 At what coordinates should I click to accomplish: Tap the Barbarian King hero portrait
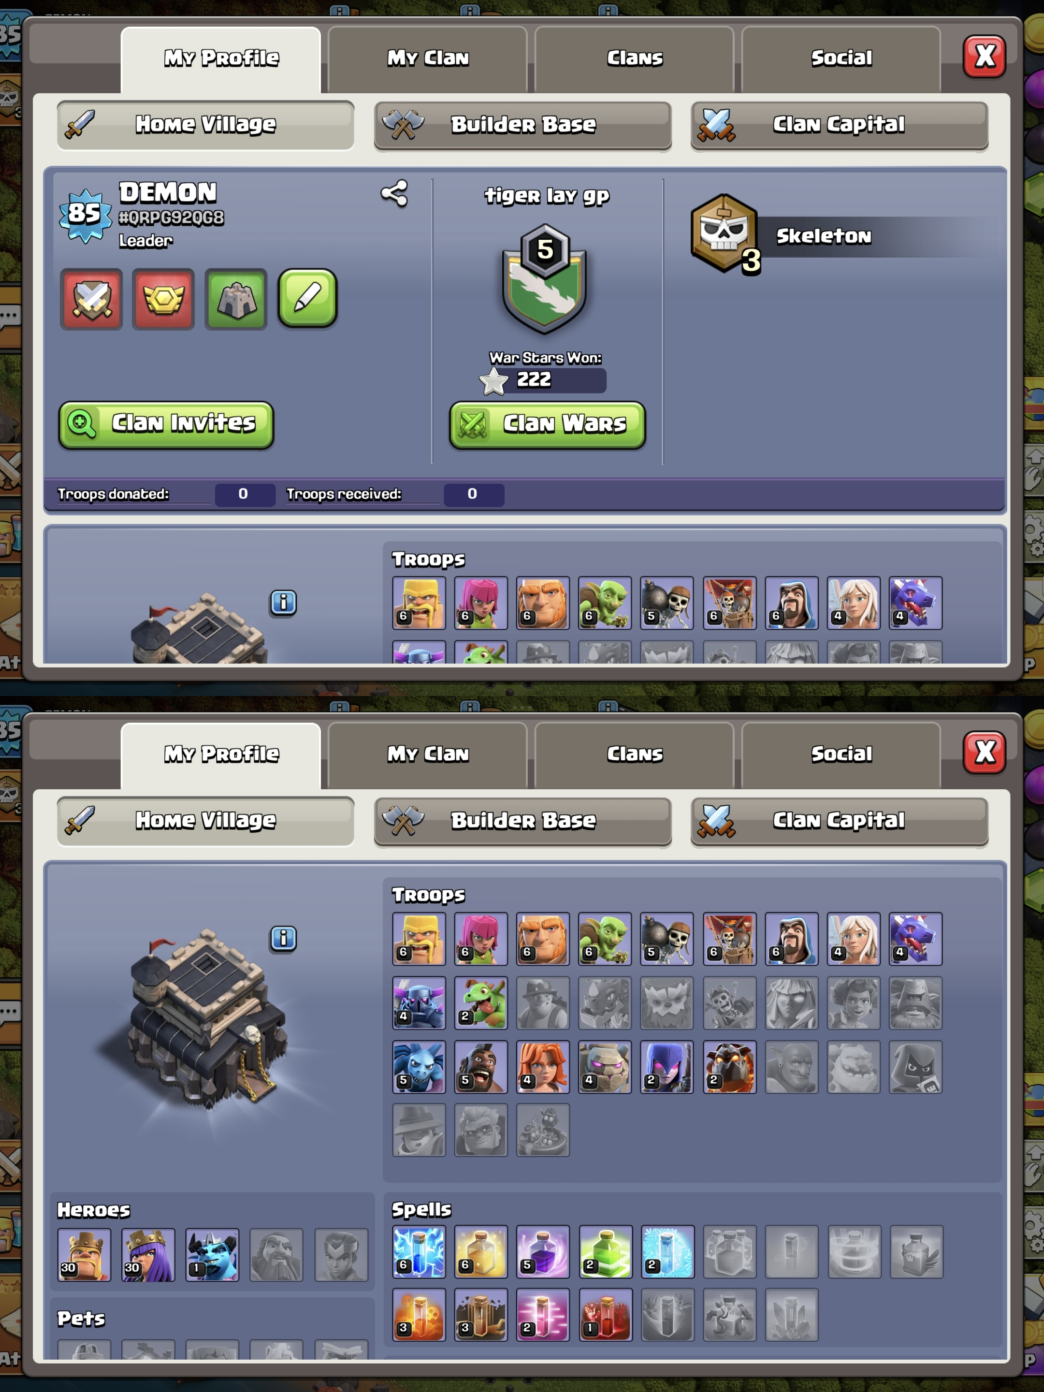[x=84, y=1255]
